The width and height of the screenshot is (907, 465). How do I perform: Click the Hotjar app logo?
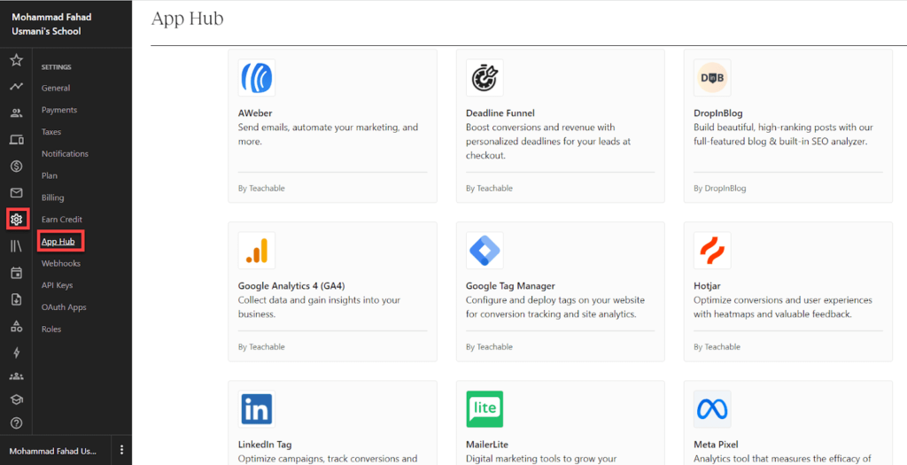tap(712, 251)
